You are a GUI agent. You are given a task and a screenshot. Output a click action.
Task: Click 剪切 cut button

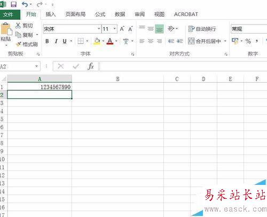pos(24,26)
